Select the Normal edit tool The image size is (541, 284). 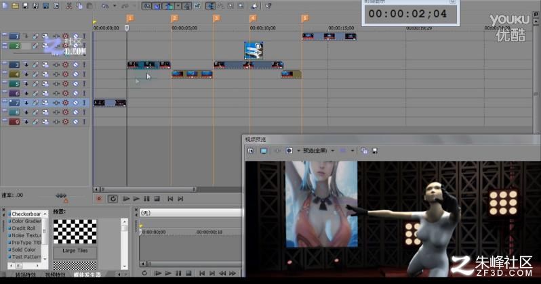pyautogui.click(x=210, y=5)
